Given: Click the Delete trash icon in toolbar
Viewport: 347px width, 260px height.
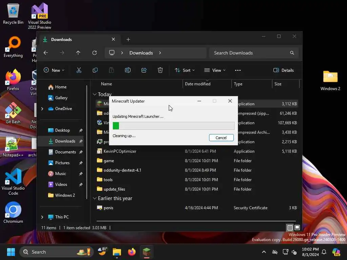Looking at the screenshot, I should 160,70.
